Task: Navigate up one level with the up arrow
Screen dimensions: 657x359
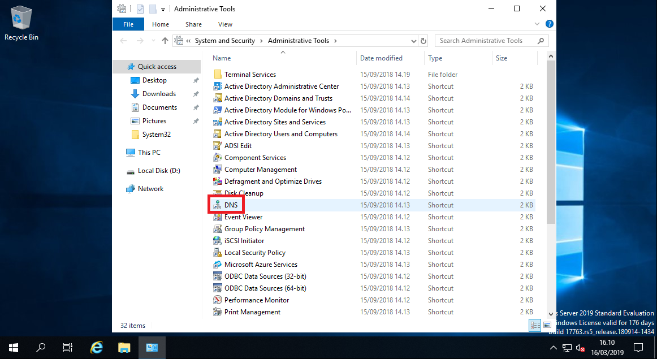Action: tap(164, 41)
